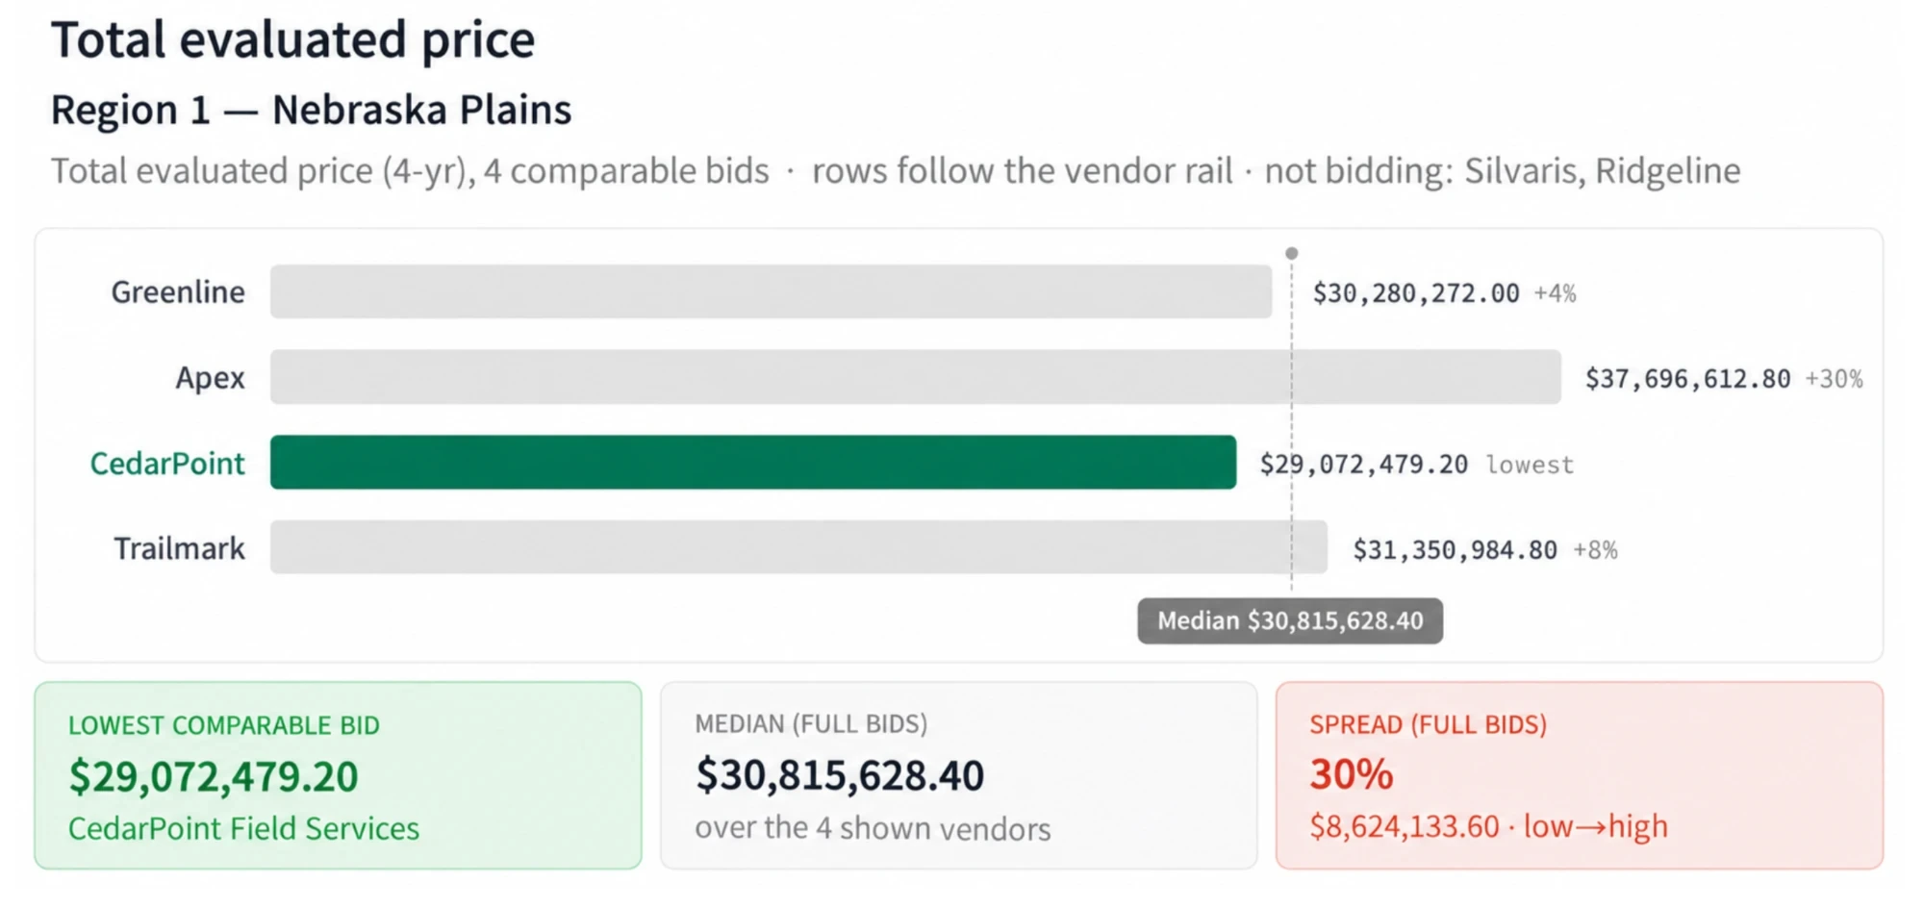1924x909 pixels.
Task: Click CedarPoint's $29,072,479.20 lowest value
Action: tap(1364, 465)
